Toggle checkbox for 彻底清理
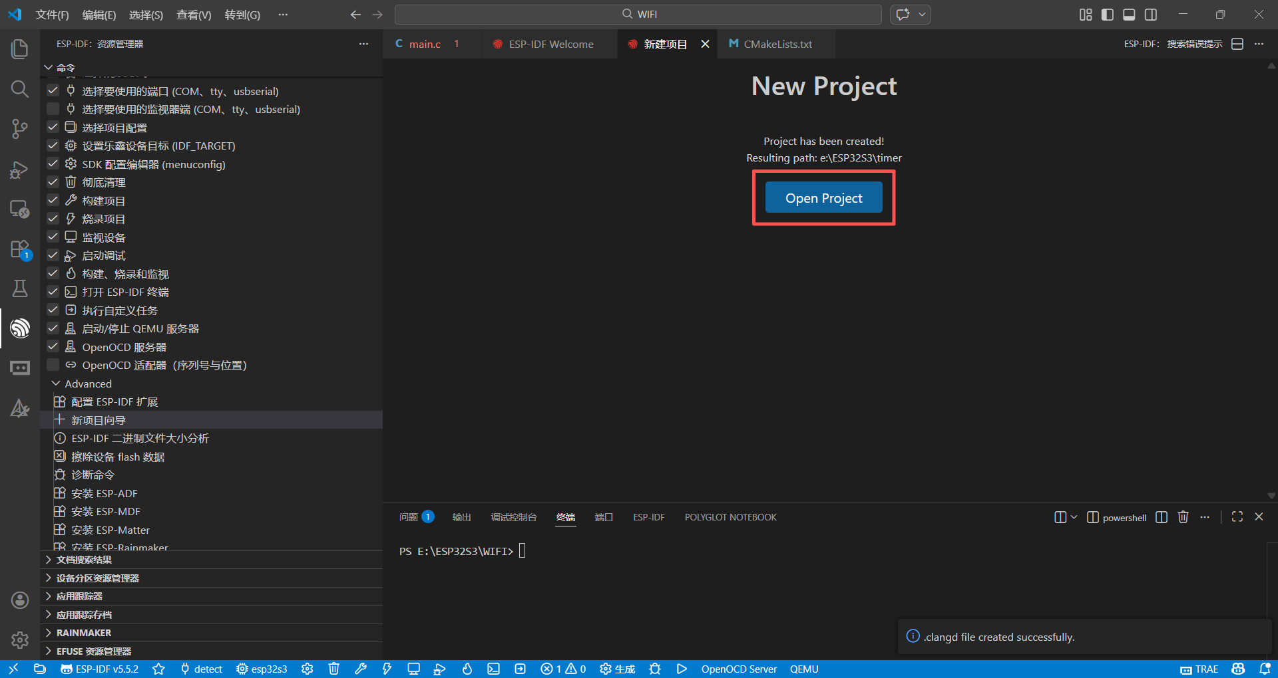The image size is (1278, 678). [x=53, y=181]
